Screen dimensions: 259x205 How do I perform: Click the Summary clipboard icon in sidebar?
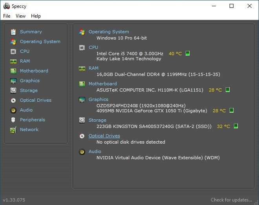[x=13, y=32]
